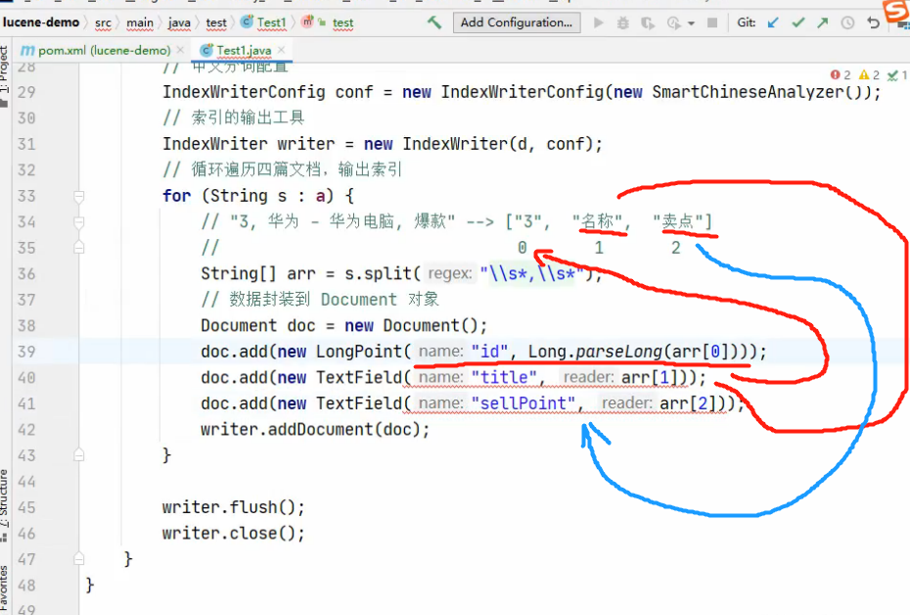This screenshot has width=910, height=615.
Task: Select the test package in navigation bar
Action: tap(216, 24)
